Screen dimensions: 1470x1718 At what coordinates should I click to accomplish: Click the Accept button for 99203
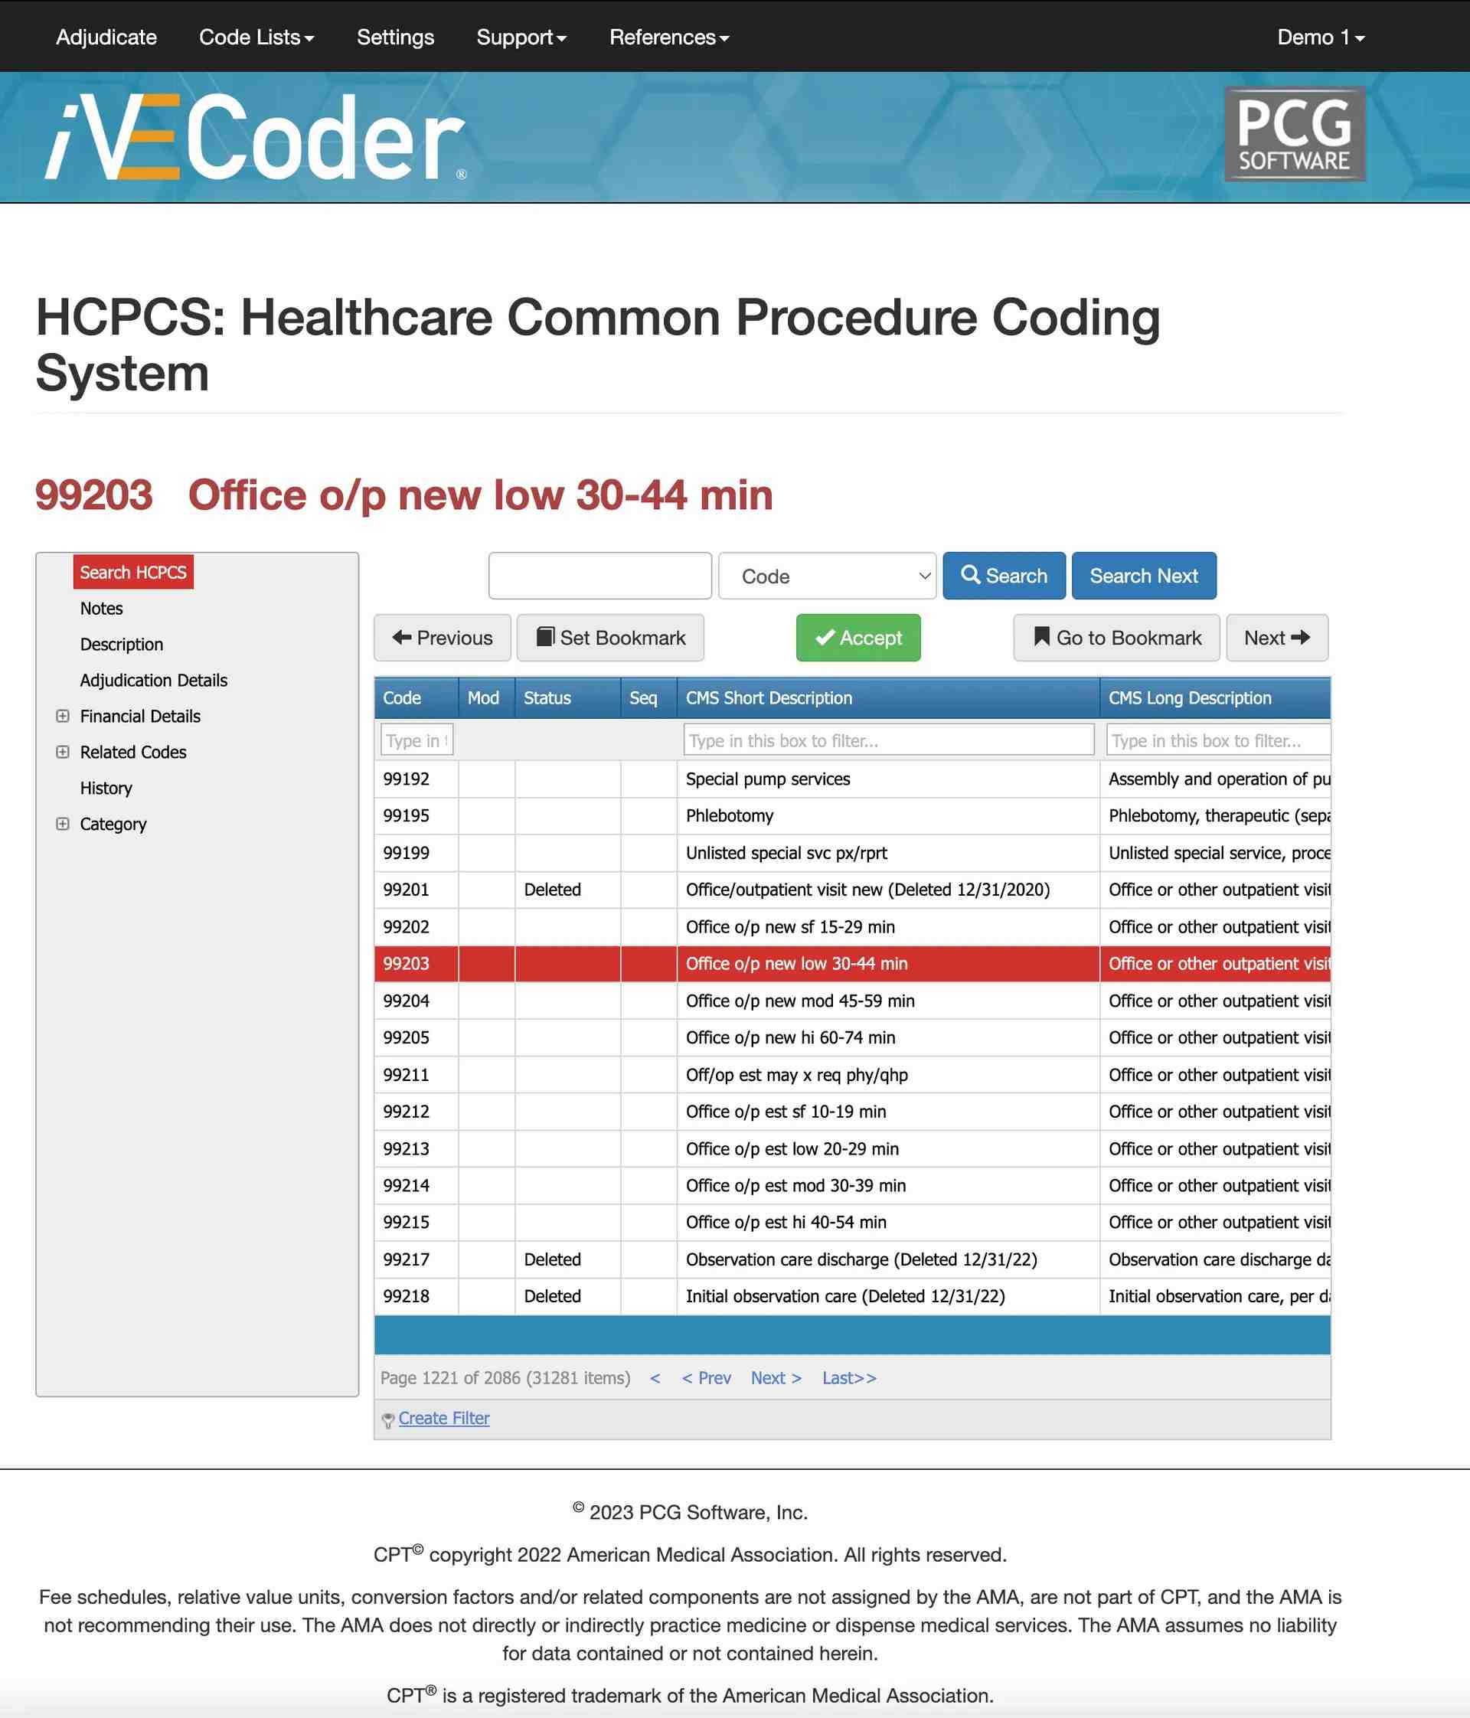859,637
